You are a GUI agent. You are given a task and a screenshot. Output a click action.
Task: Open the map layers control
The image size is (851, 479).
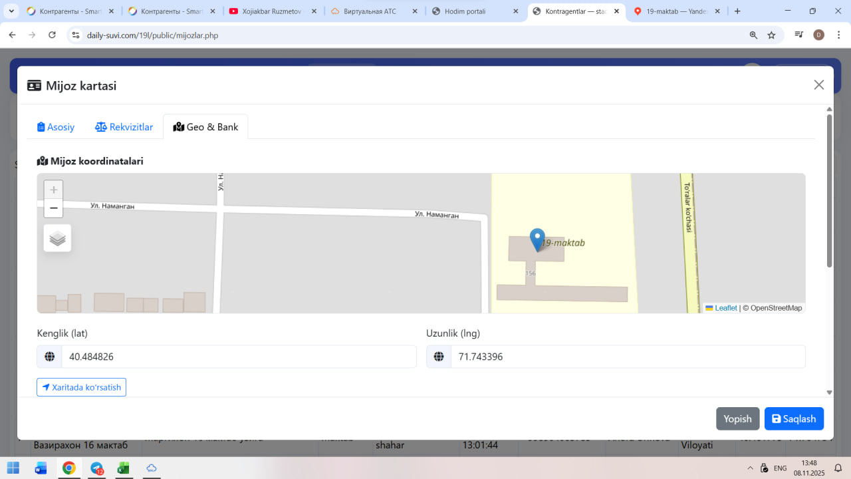pyautogui.click(x=57, y=238)
